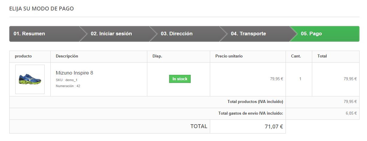Click the Total productos (IVA incluido) label

point(255,102)
